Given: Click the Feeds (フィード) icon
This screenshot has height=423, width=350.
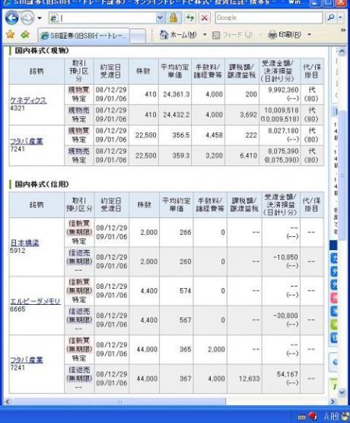Looking at the screenshot, I should coord(216,35).
